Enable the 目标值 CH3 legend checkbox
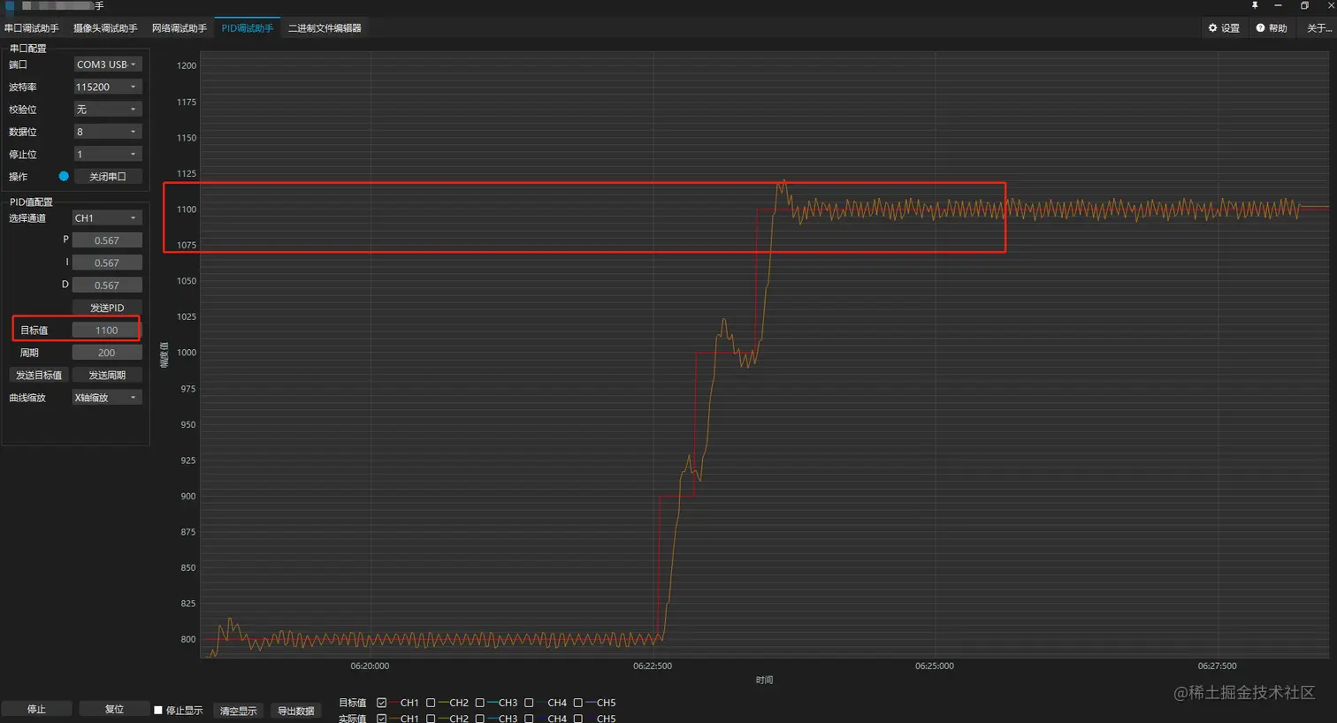Screen dimensions: 1337x723 coord(479,703)
